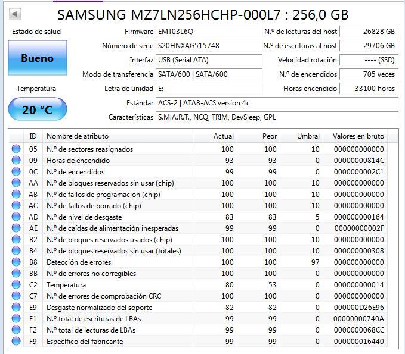Screen dimensions: 405x354
Task: Click the Número de serie text field
Action: coord(209,46)
